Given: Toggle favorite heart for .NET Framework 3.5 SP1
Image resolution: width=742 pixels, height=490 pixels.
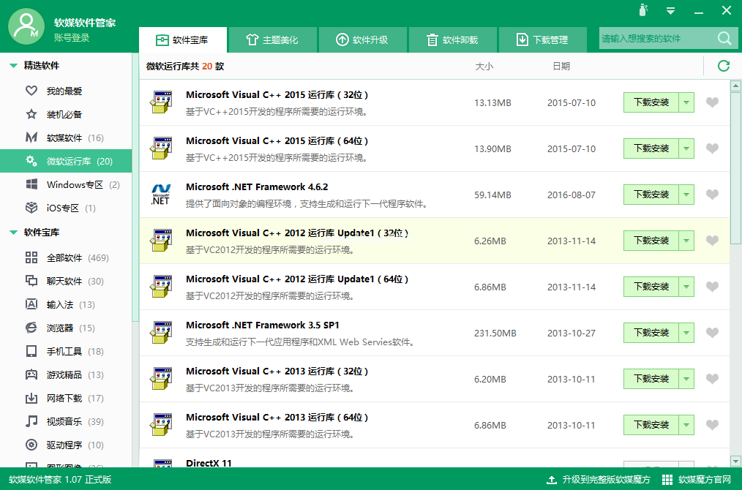Looking at the screenshot, I should click(x=712, y=333).
